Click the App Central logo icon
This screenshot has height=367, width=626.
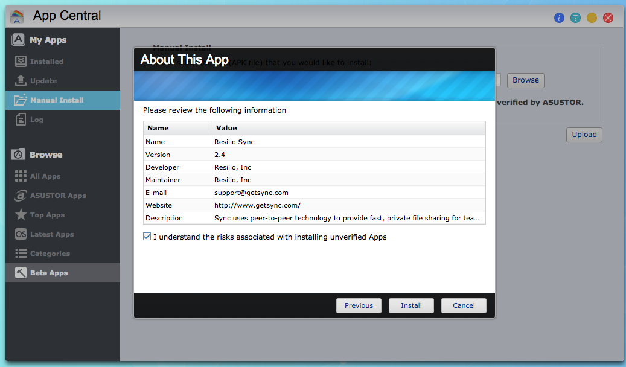point(17,16)
